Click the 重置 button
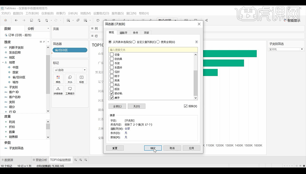The image size is (306, 174). [115, 148]
